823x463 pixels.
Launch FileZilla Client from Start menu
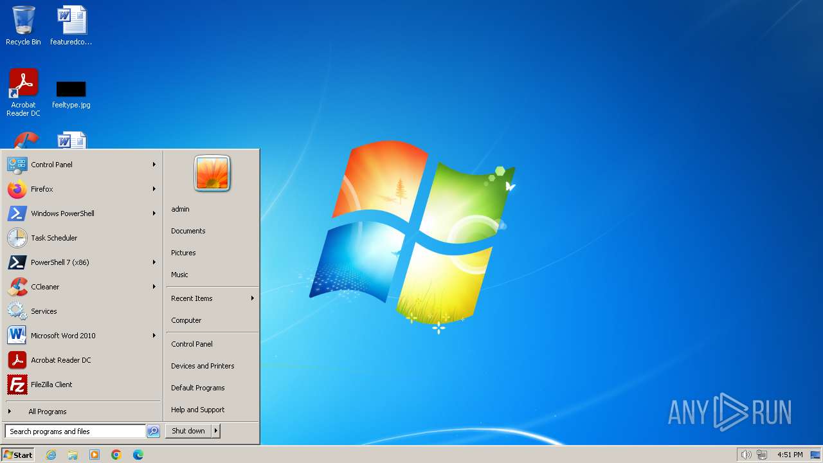[x=82, y=385]
